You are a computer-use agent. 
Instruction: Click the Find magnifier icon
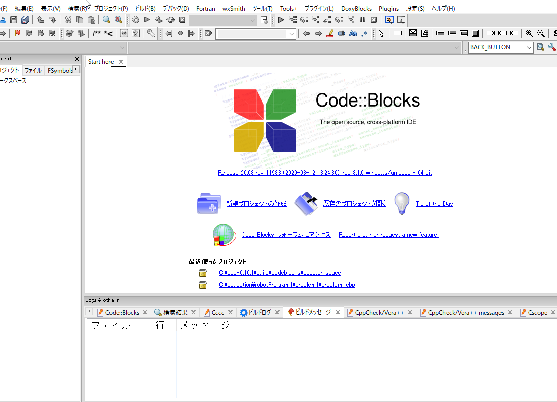(x=106, y=20)
